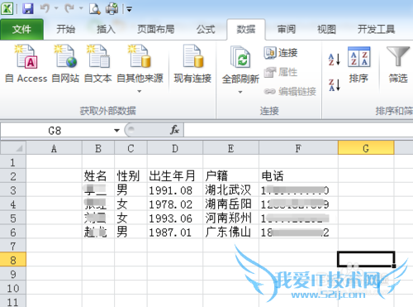Sort ascending with the A to Z icon
The width and height of the screenshot is (413, 307).
pos(335,59)
